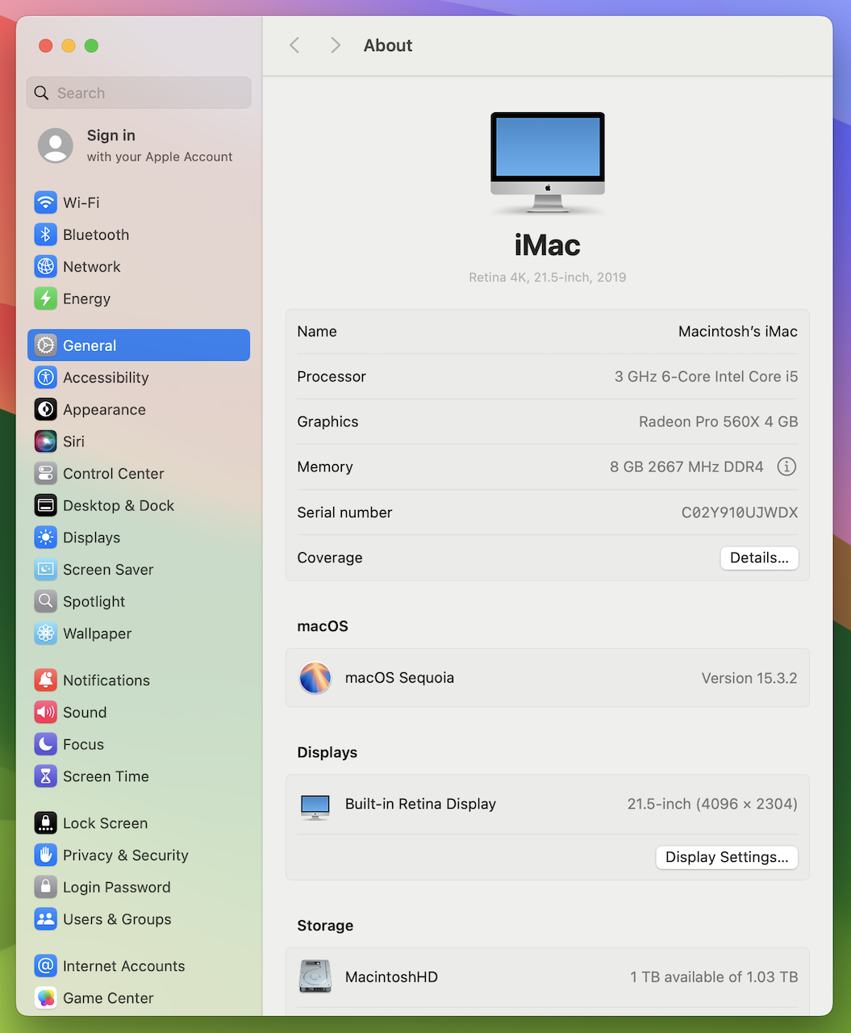Click the Login Password lock icon

point(46,887)
